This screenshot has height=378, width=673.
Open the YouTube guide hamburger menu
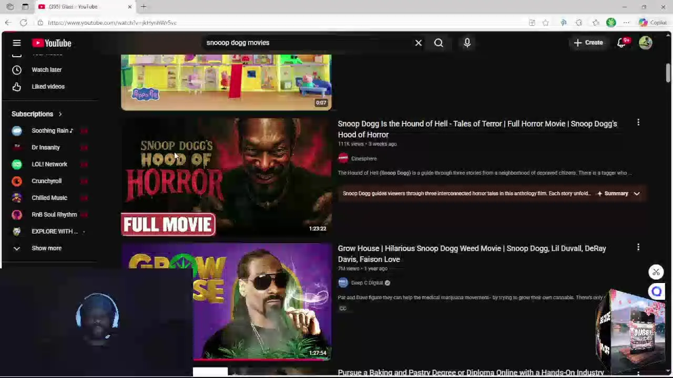point(17,43)
